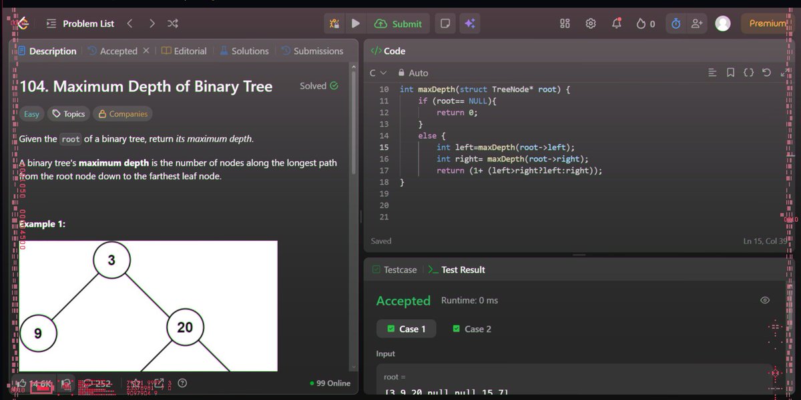Viewport: 801px width, 400px height.
Task: Click the Premium button
Action: click(x=766, y=23)
